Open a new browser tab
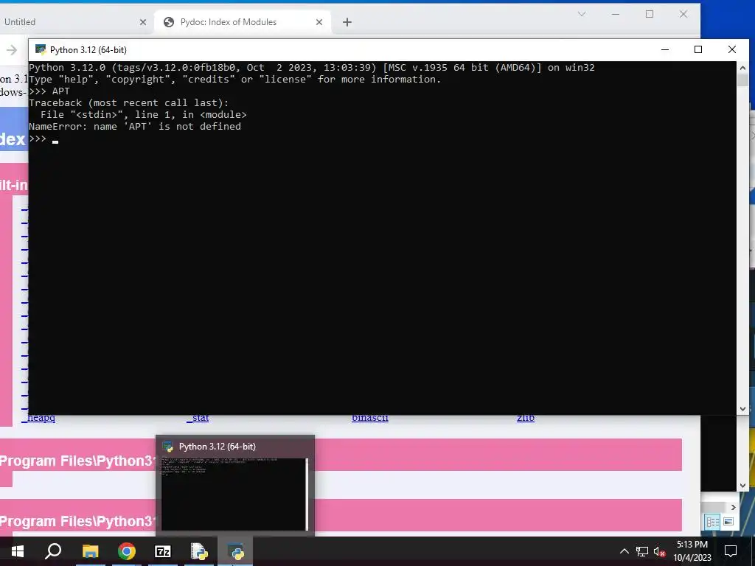Screen dimensions: 755x566 point(347,22)
